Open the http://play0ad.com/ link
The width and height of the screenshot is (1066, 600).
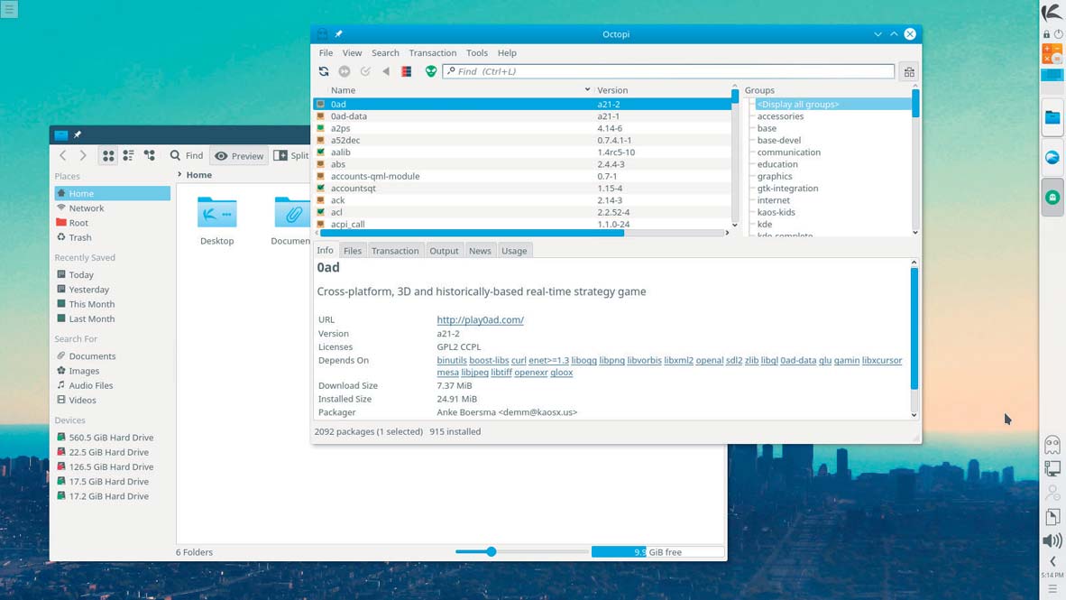pos(480,319)
